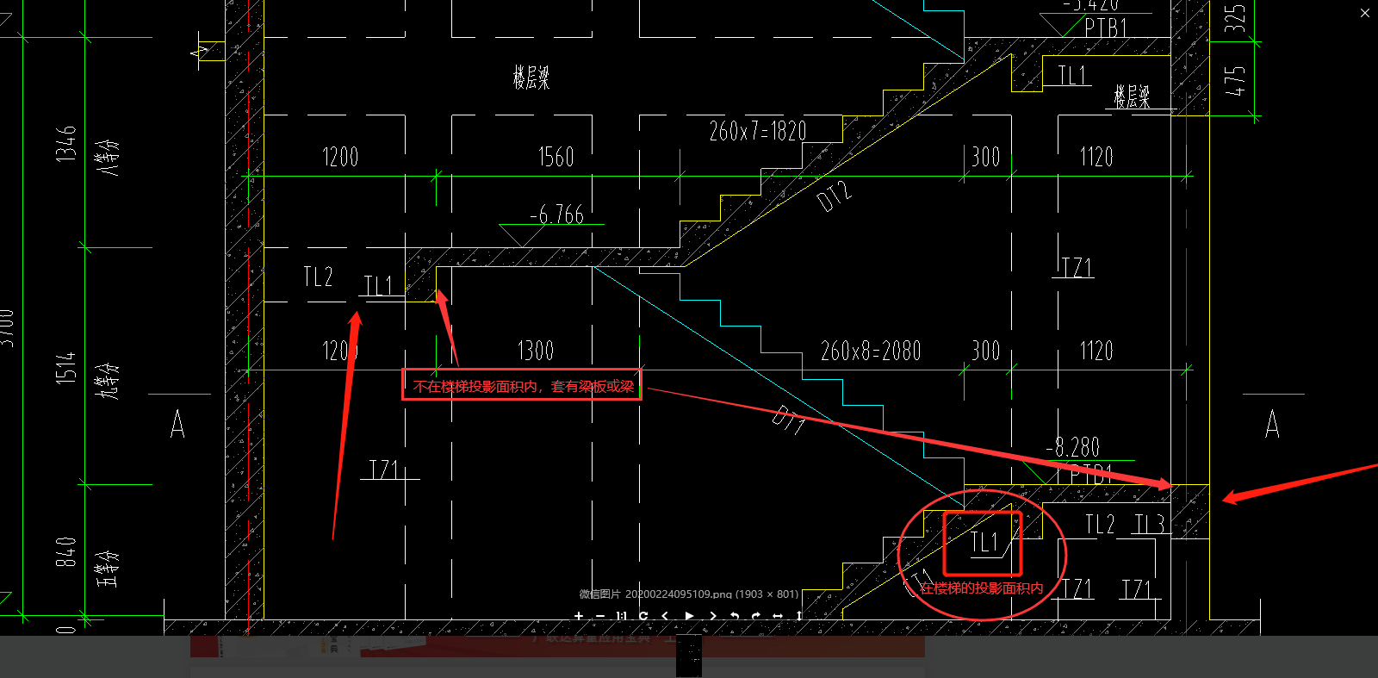Viewport: 1378px width, 678px height.
Task: Flip the image horizontally
Action: pos(778,616)
